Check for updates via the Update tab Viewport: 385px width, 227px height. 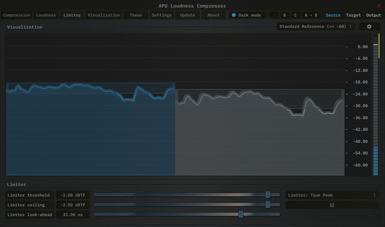[x=187, y=15]
